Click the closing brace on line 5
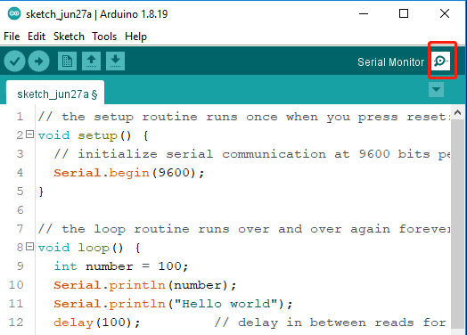Screen dimensions: 467x335 (x=41, y=192)
